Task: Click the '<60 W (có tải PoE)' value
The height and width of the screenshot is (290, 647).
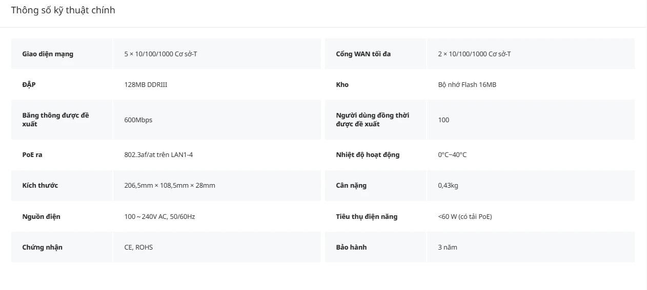Action: (x=465, y=216)
